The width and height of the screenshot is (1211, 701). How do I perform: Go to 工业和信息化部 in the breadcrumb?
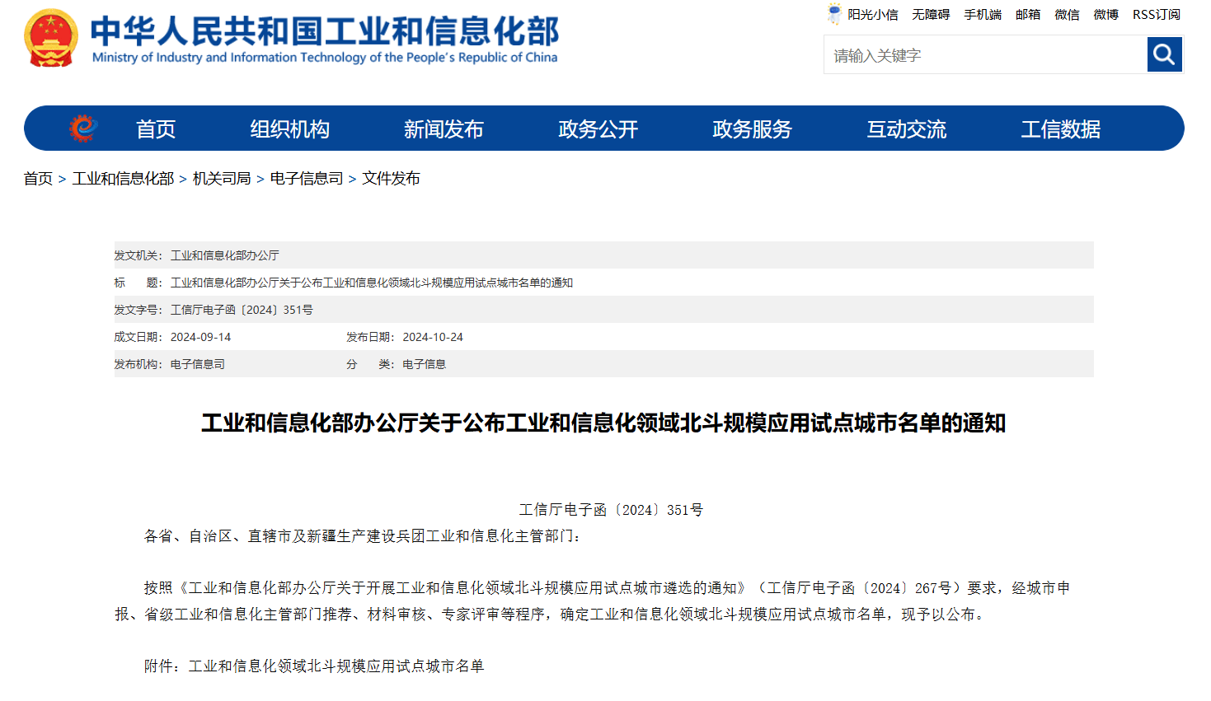point(123,179)
